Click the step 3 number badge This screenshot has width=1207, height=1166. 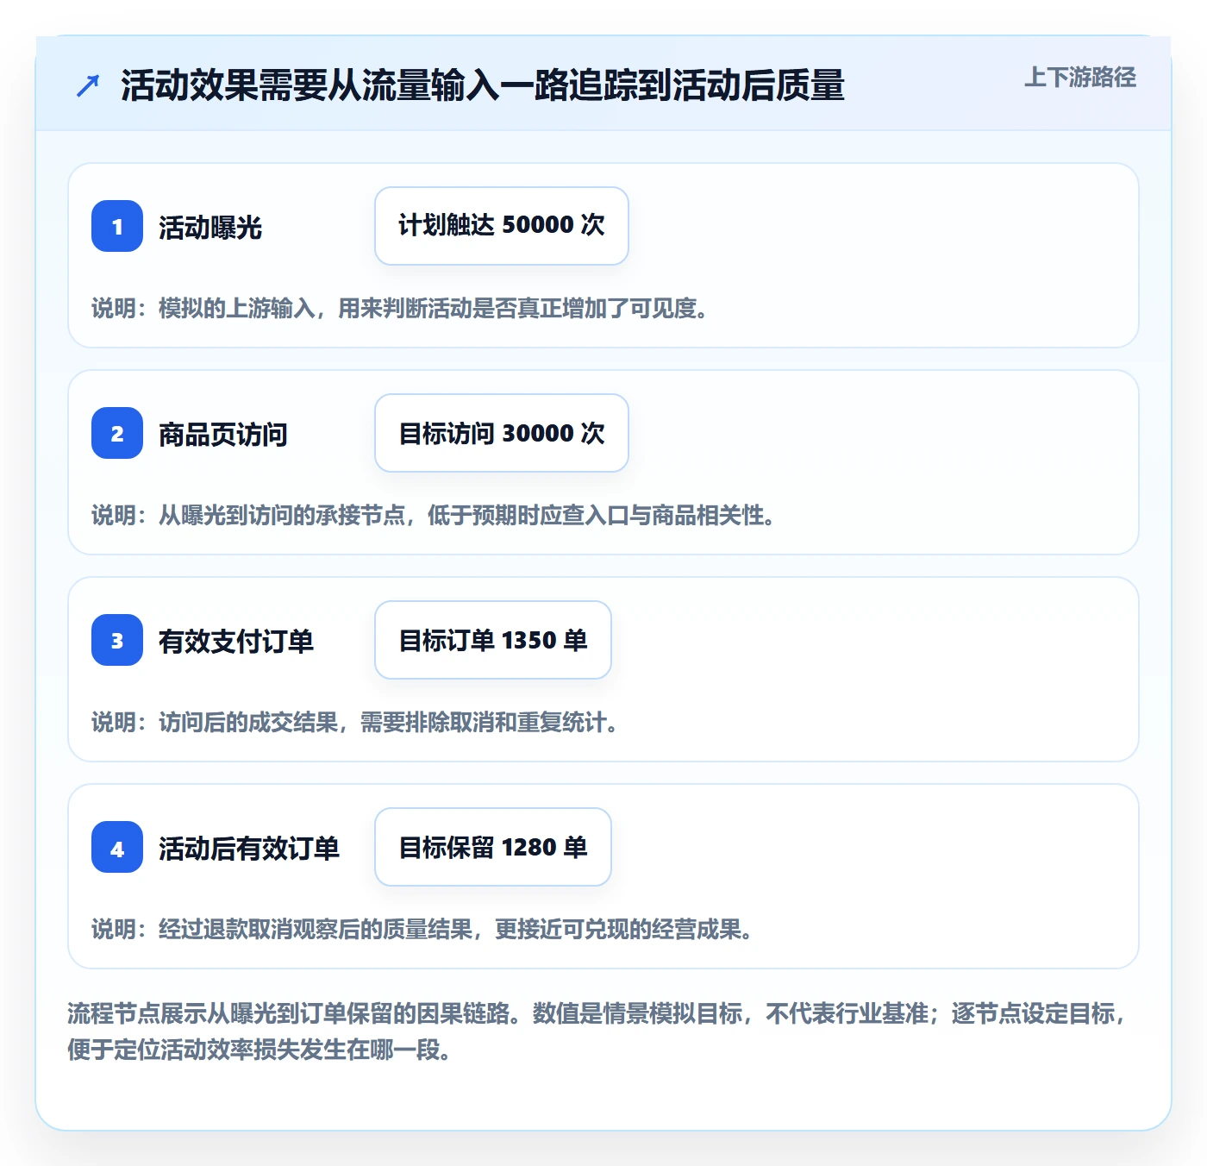click(117, 640)
